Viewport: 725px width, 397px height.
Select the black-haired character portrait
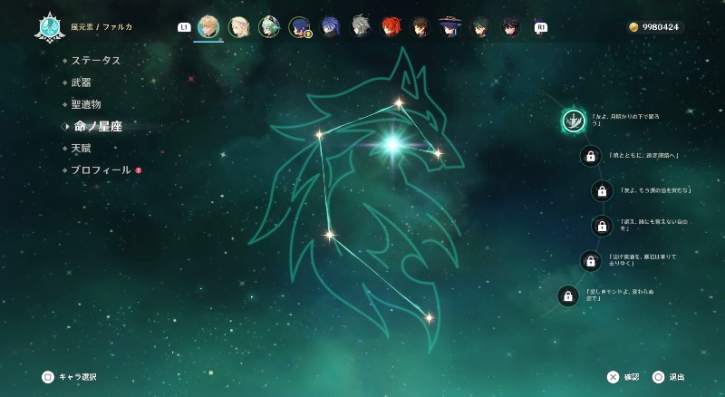click(x=511, y=27)
